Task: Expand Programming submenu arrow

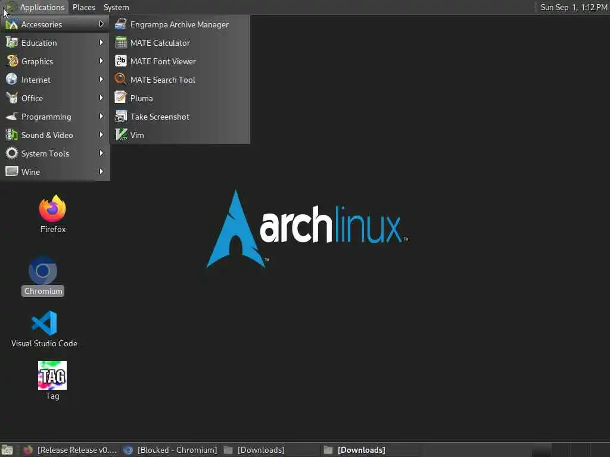Action: [101, 116]
